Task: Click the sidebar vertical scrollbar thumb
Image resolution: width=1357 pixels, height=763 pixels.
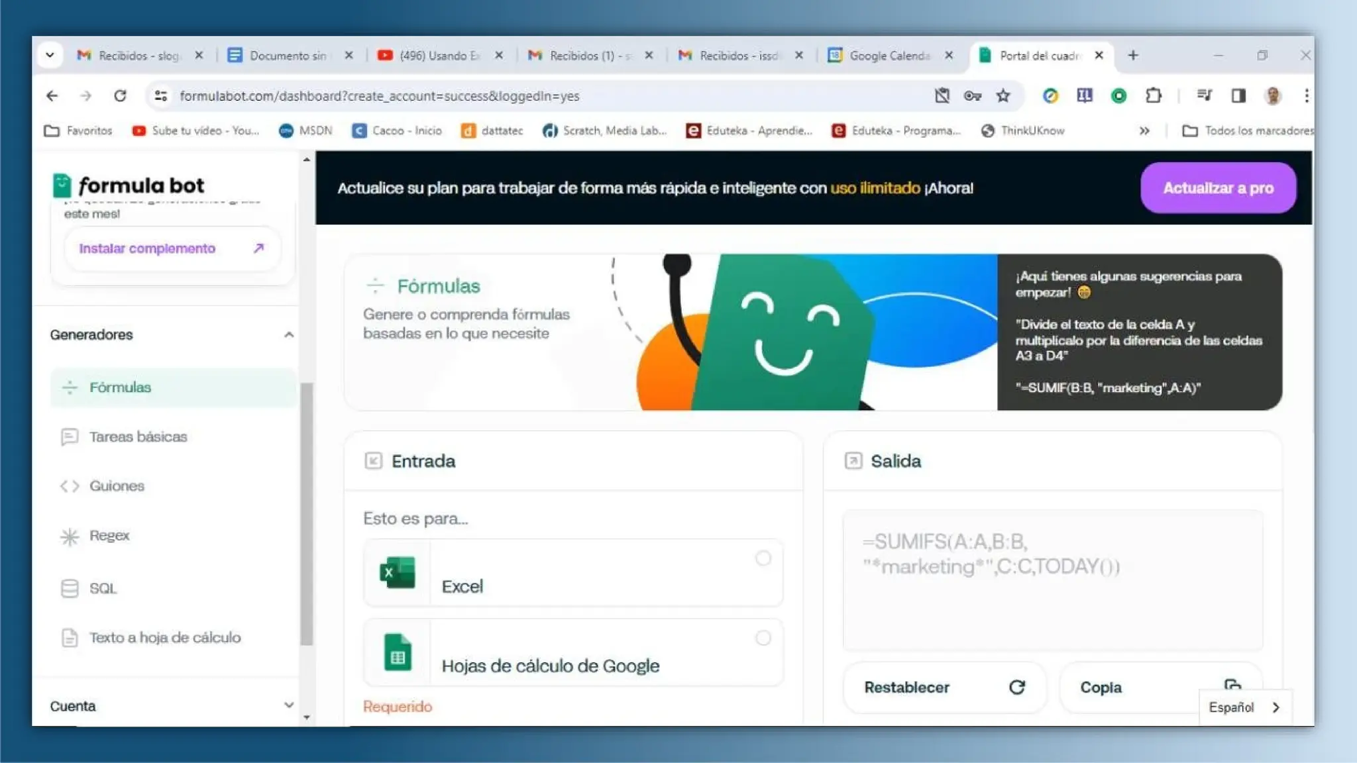Action: click(306, 513)
